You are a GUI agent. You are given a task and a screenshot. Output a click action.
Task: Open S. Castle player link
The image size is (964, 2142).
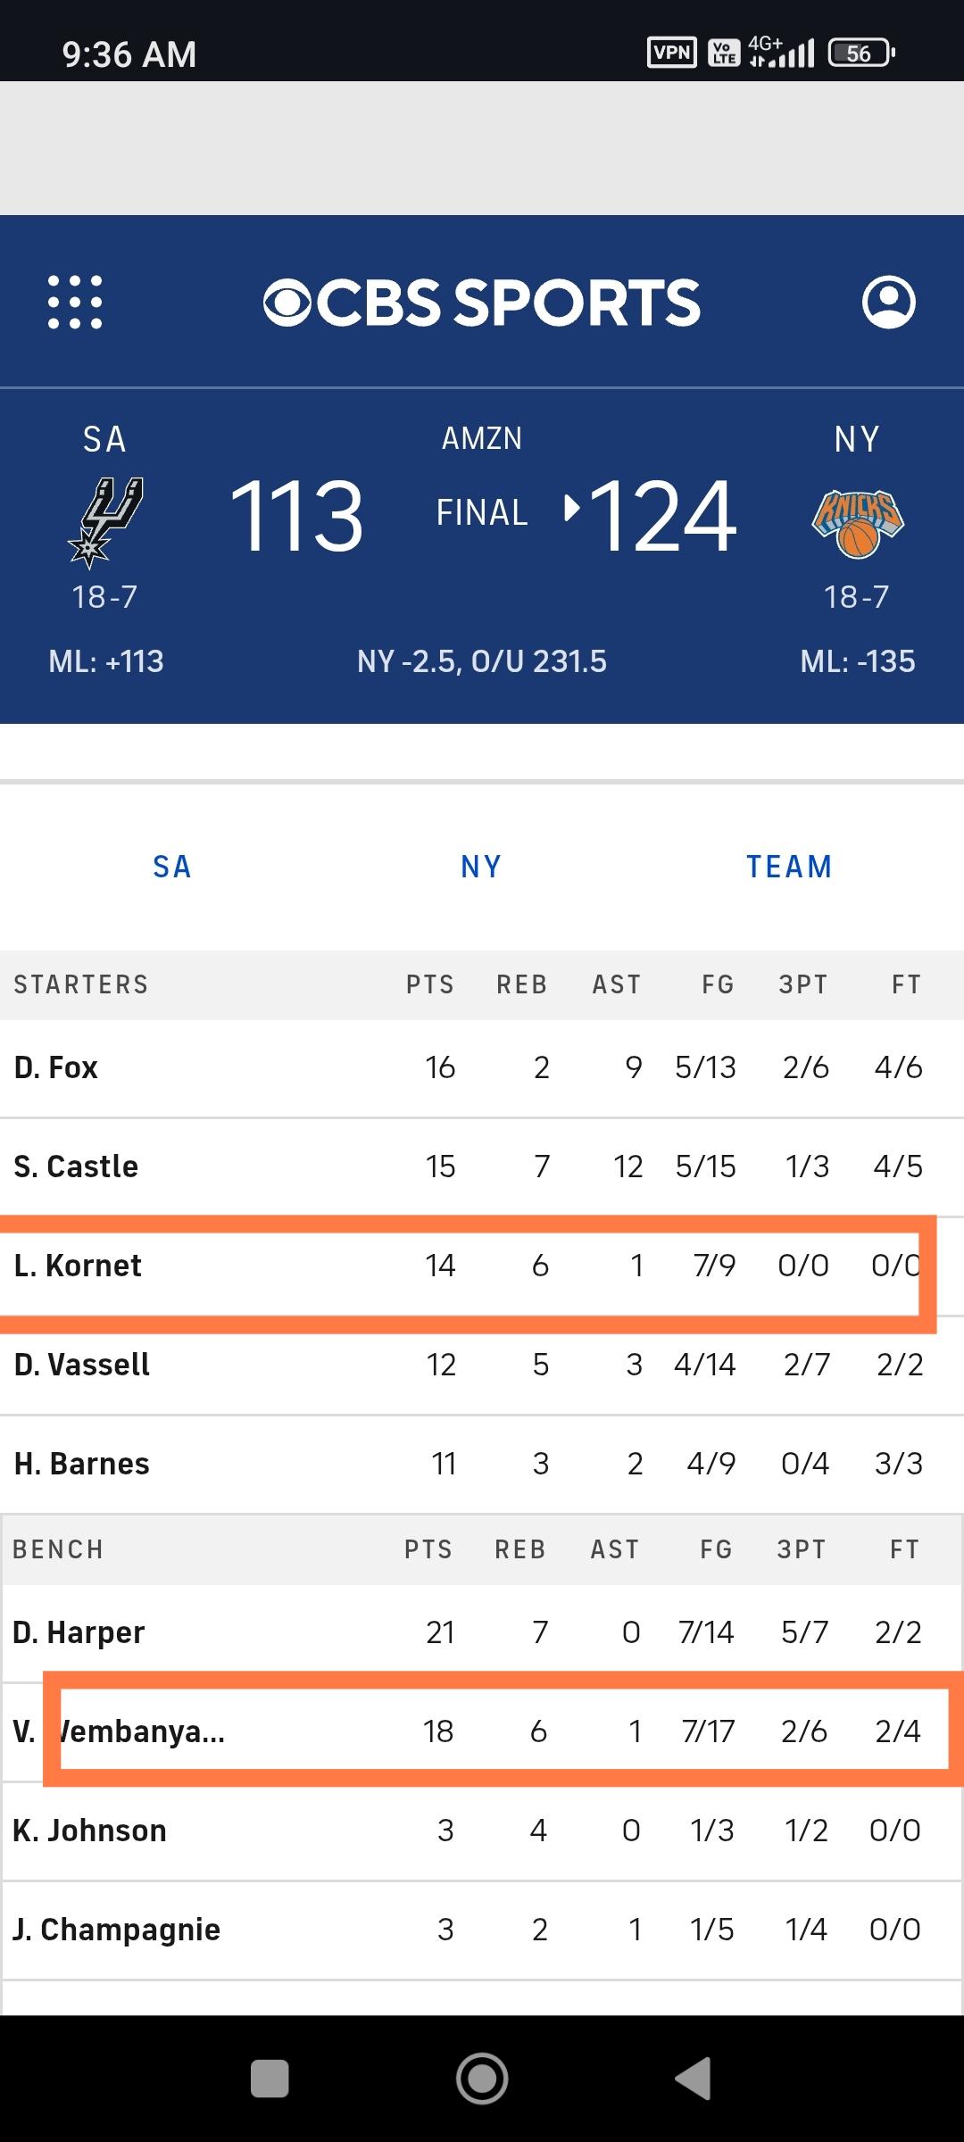pyautogui.click(x=77, y=1166)
